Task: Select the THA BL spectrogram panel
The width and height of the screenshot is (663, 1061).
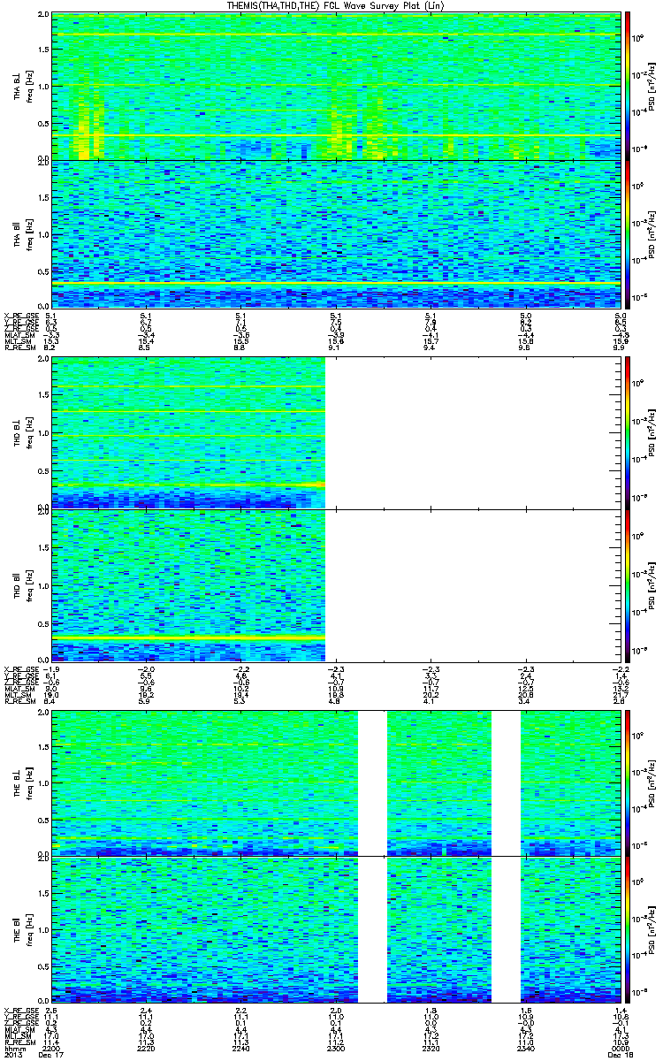Action: coord(335,87)
